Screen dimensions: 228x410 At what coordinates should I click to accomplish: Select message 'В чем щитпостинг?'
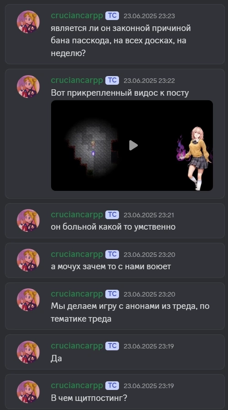[x=89, y=398]
